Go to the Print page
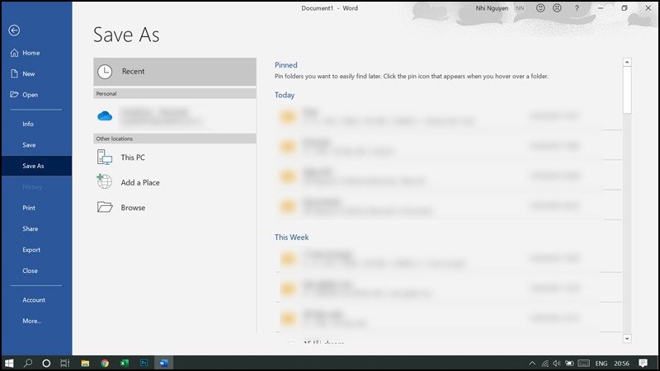This screenshot has width=660, height=371. [x=29, y=208]
